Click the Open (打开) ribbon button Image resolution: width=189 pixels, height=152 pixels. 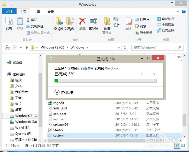tap(142, 20)
